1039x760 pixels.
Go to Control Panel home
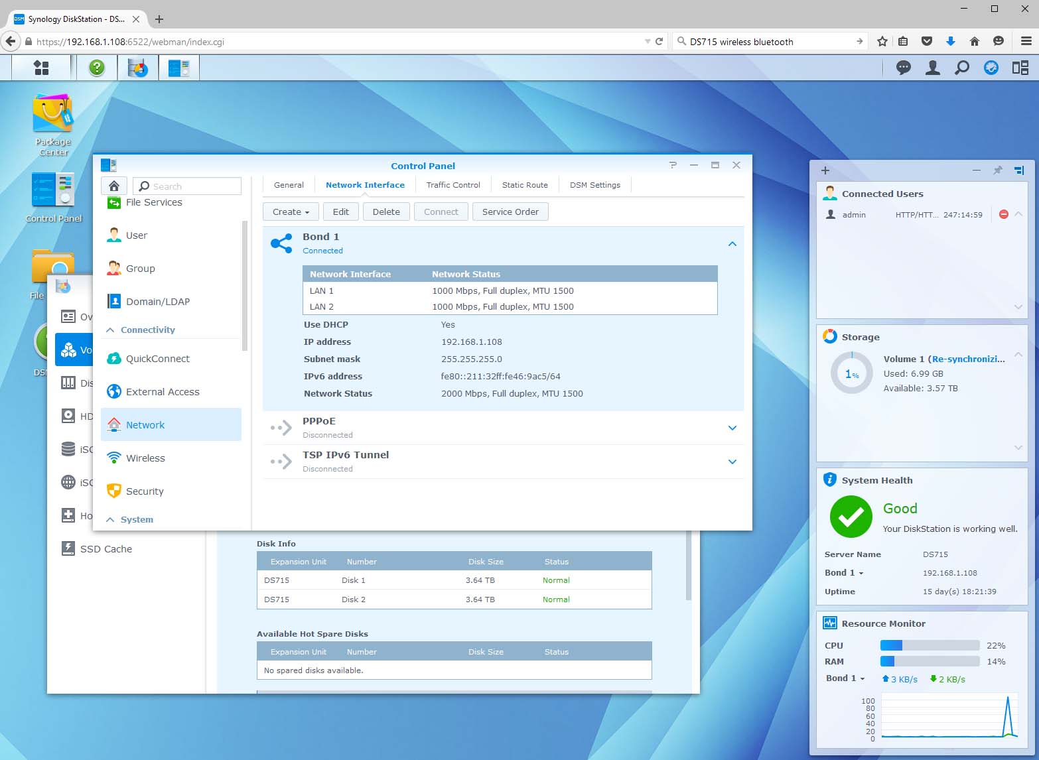(x=114, y=186)
